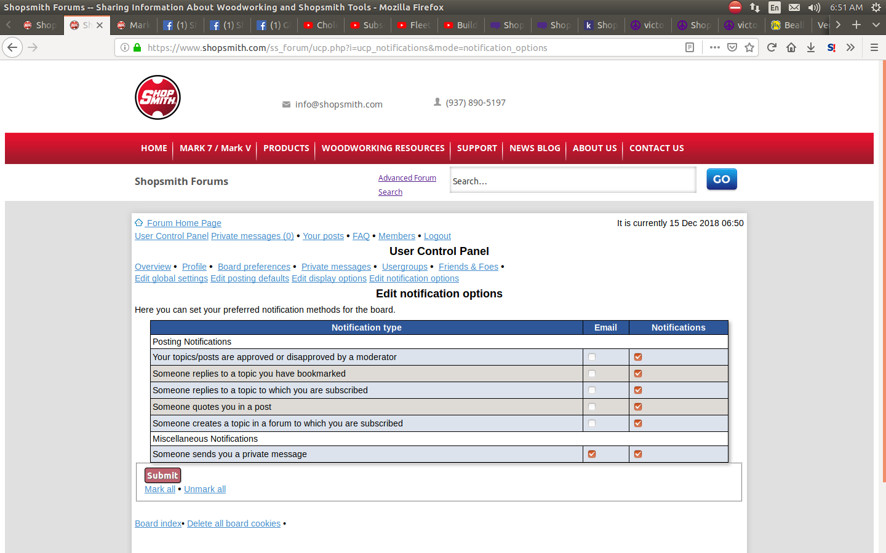This screenshot has width=886, height=553.
Task: Toggle Notifications for bookmarked topic replies
Action: [638, 374]
